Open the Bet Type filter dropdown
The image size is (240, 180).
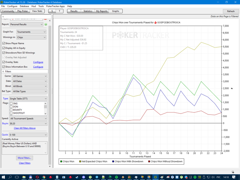click(x=30, y=91)
